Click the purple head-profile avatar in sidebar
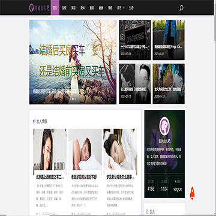Image resolution: width=216 pixels, height=216 pixels. coord(164,126)
